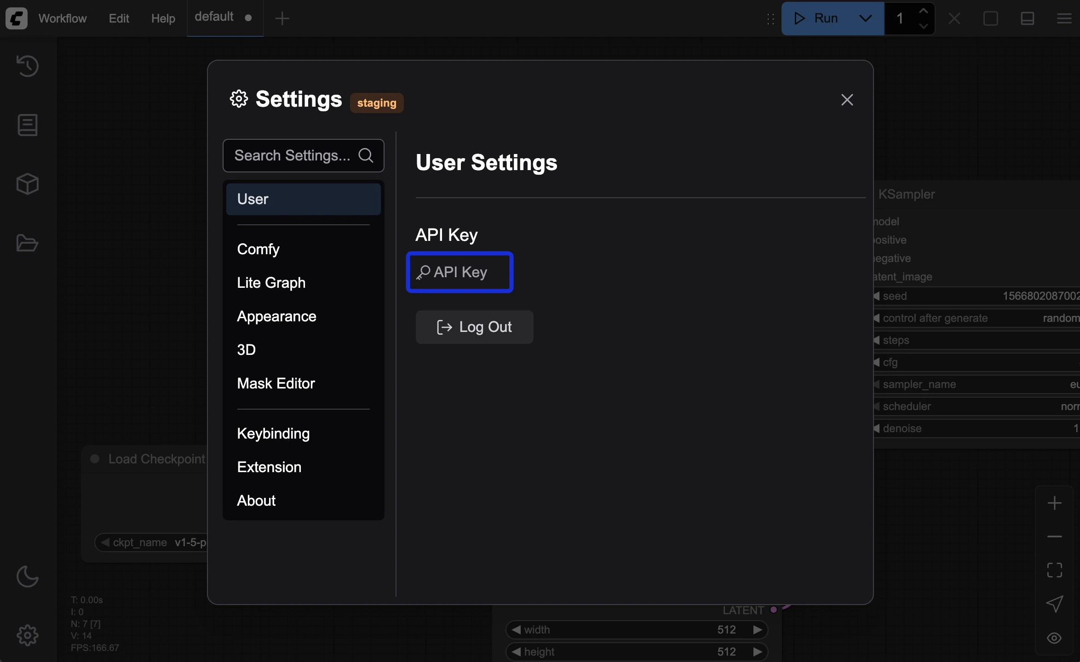The image size is (1080, 662).
Task: Click the API Key button
Action: coord(460,272)
